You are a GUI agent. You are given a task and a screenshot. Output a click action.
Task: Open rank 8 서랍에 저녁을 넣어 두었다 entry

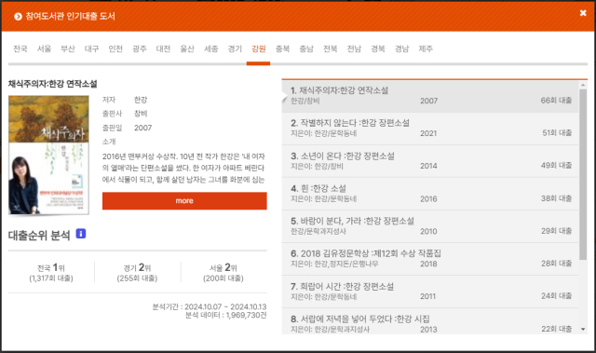pyautogui.click(x=430, y=321)
